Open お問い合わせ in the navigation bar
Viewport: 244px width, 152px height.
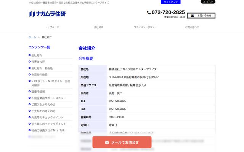192,27
